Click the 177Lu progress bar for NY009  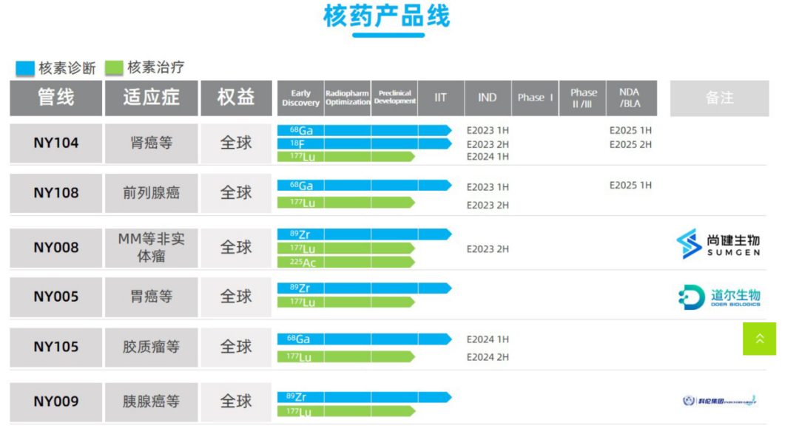[x=346, y=411]
